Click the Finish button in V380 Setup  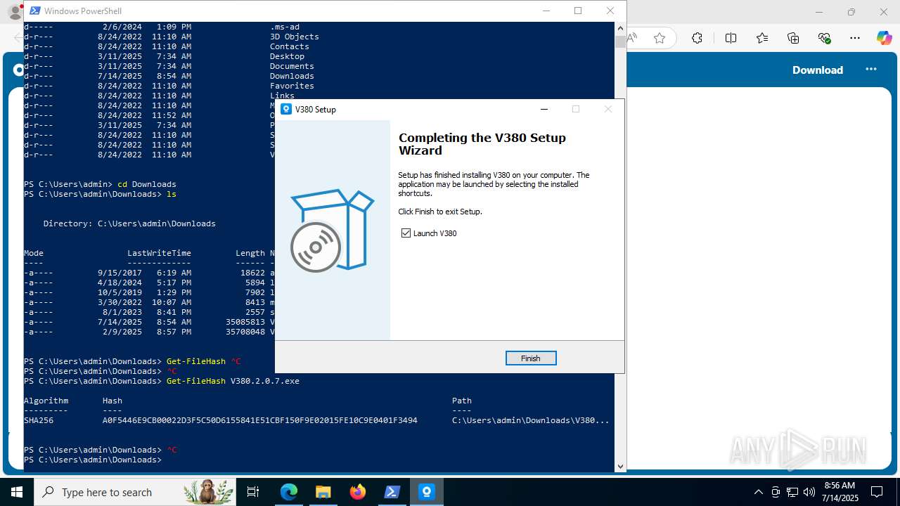[531, 358]
